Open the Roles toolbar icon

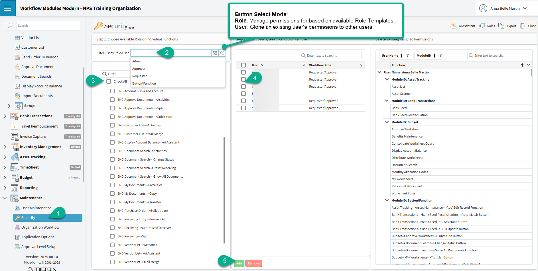point(482,26)
